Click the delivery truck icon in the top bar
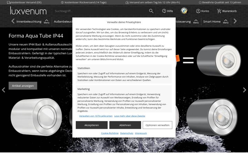This screenshot has height=155, width=248. coord(9,2)
